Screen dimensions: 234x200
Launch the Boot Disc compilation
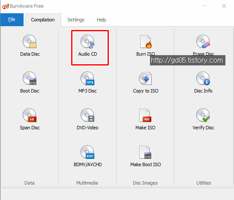point(30,83)
